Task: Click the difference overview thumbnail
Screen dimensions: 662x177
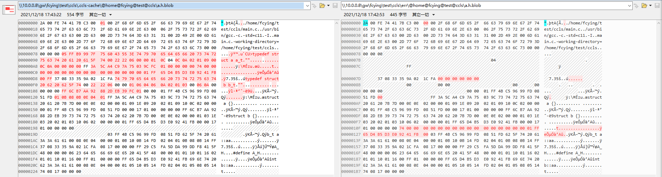Action: (9, 9)
